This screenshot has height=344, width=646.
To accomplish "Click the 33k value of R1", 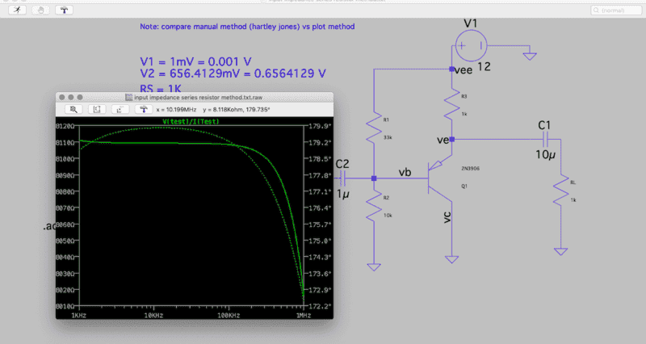I will 388,137.
